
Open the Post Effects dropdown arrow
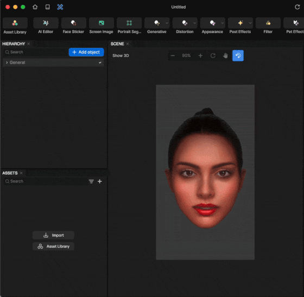tap(250, 23)
